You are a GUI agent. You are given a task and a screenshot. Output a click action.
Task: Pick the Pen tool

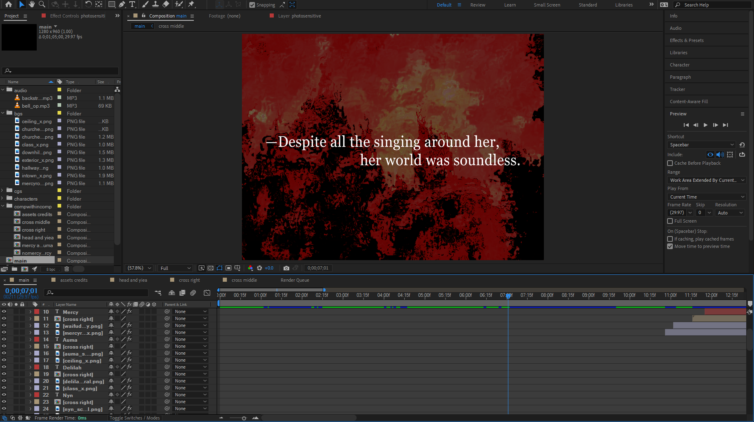[122, 4]
